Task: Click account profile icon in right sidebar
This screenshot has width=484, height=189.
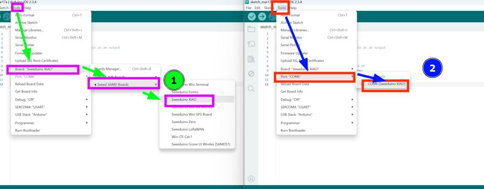Action: pos(251,179)
